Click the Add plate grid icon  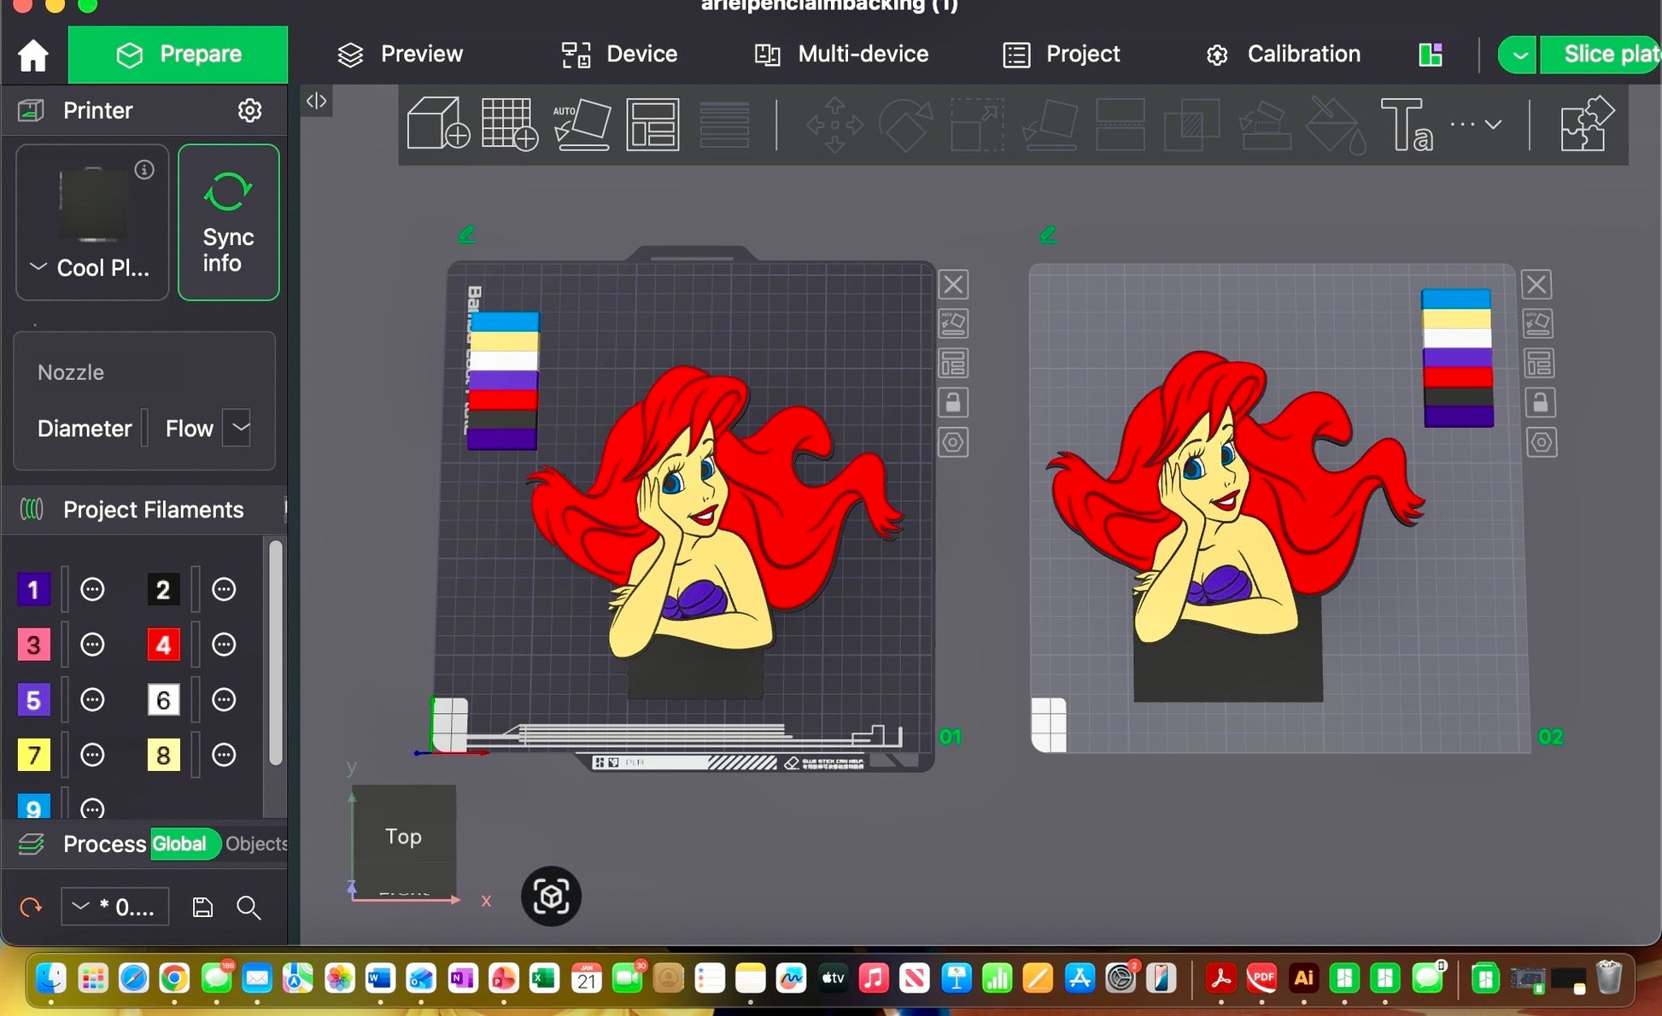[x=509, y=125]
